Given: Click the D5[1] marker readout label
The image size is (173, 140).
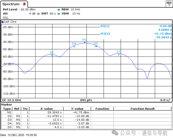Looking at the screenshot, I should (x=105, y=26).
